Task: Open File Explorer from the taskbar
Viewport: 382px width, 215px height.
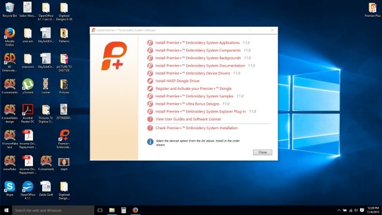Action: [x=112, y=210]
